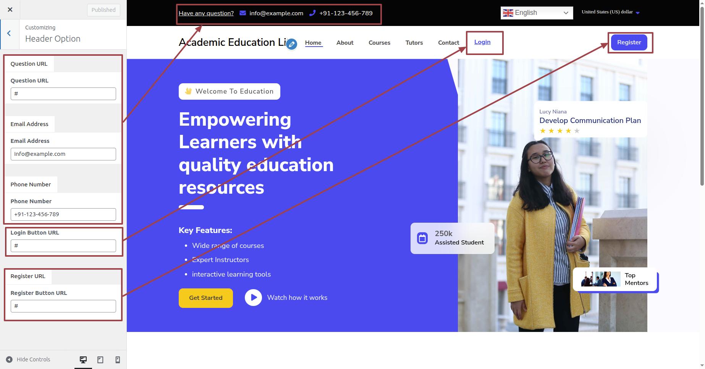Go back using the left chevron arrow

click(9, 34)
